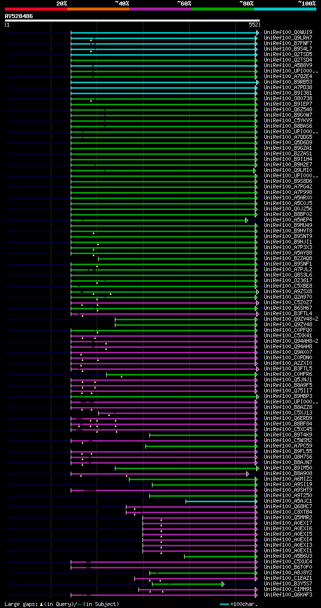Open hit UniRef100_Q5JNJ1
321x608 pixels.
pyautogui.click(x=288, y=380)
